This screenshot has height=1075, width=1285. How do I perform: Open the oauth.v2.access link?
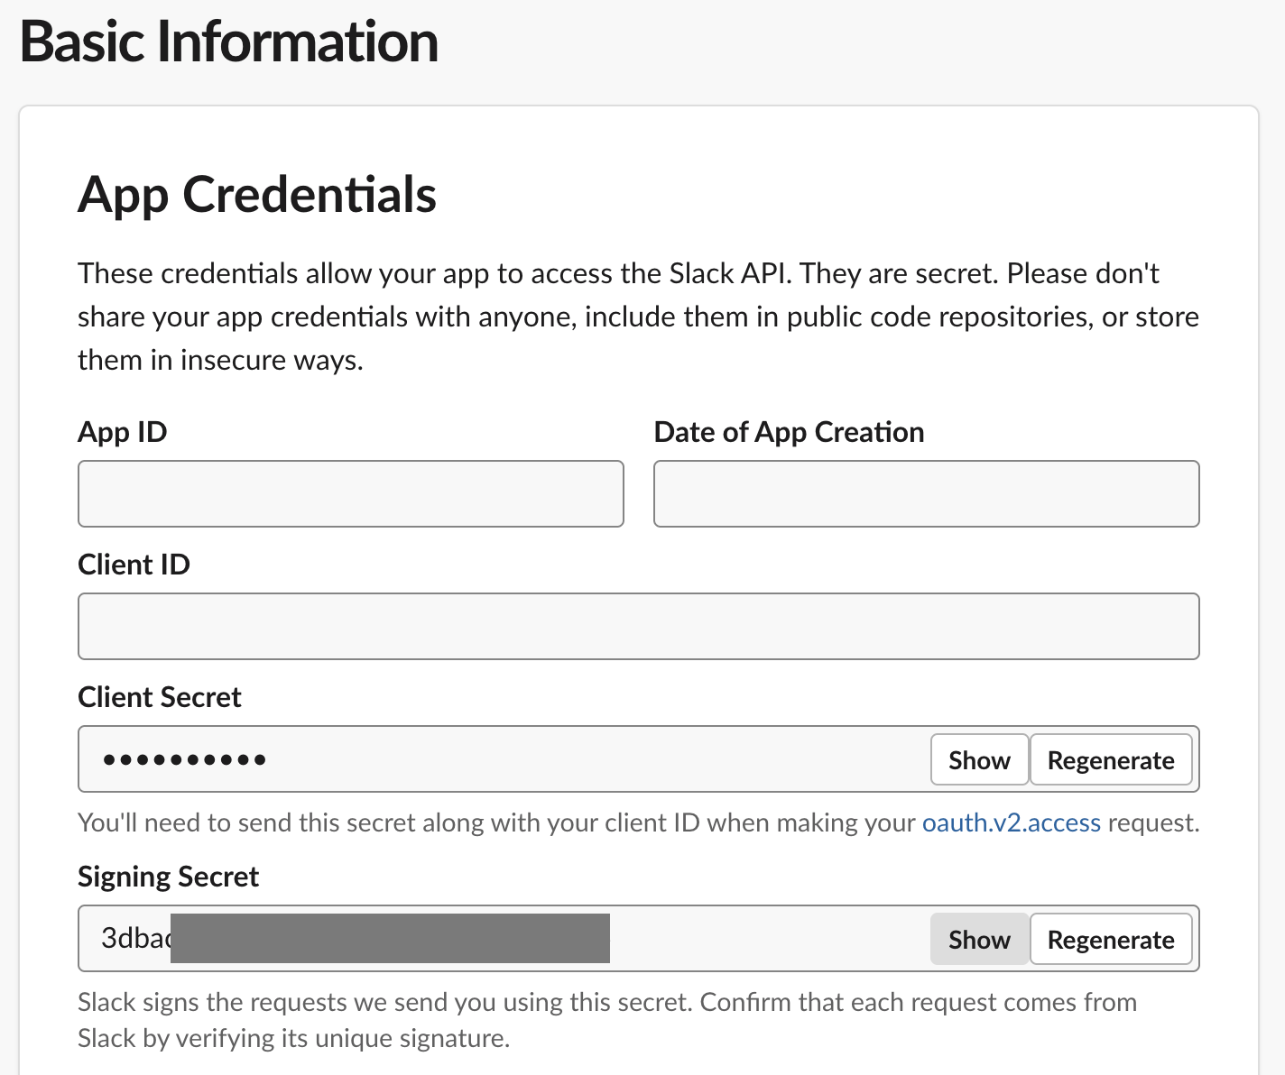[x=1011, y=822]
